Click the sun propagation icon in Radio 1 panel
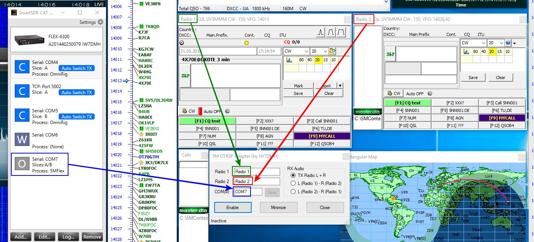 [x=247, y=43]
